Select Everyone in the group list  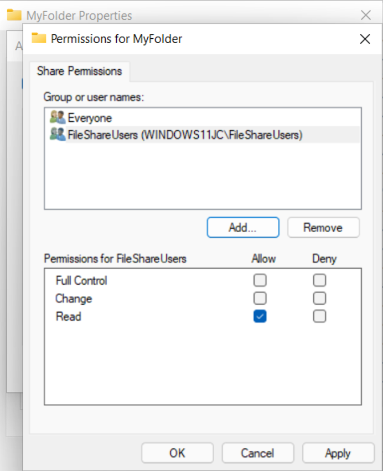(x=90, y=117)
